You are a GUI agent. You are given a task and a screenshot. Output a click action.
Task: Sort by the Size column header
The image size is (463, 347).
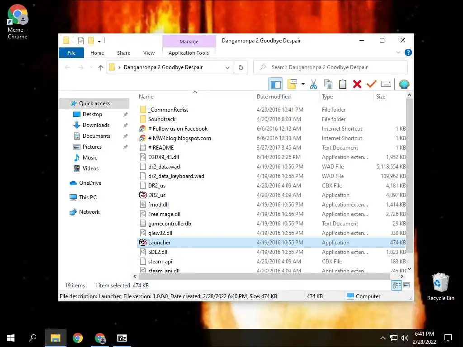pyautogui.click(x=390, y=97)
